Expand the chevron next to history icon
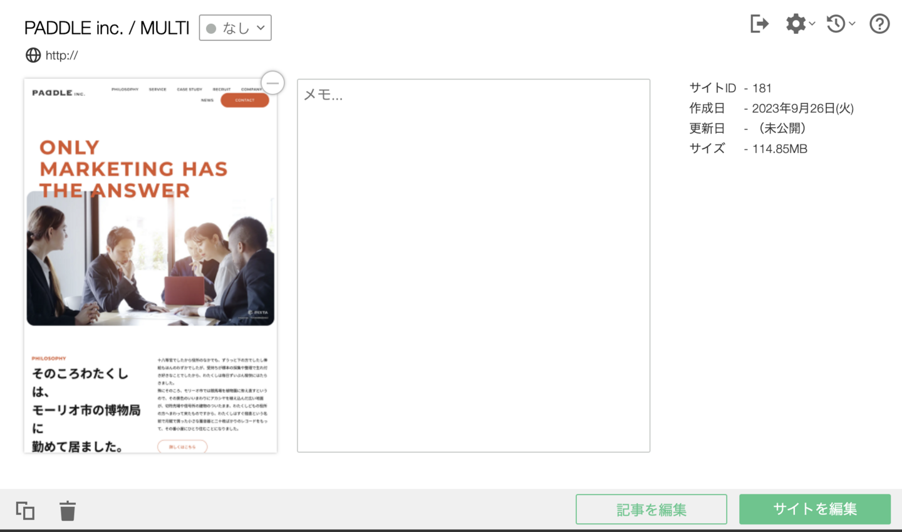Image resolution: width=902 pixels, height=532 pixels. (852, 24)
